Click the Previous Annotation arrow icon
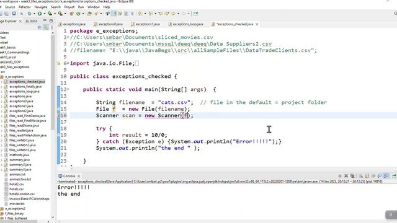The width and height of the screenshot is (397, 223). (150, 14)
